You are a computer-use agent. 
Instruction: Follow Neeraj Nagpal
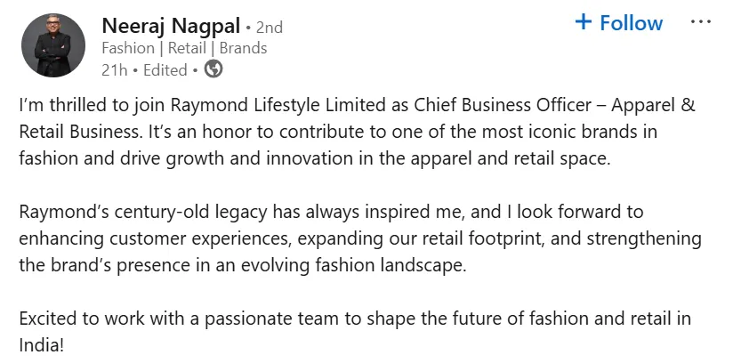coord(619,22)
